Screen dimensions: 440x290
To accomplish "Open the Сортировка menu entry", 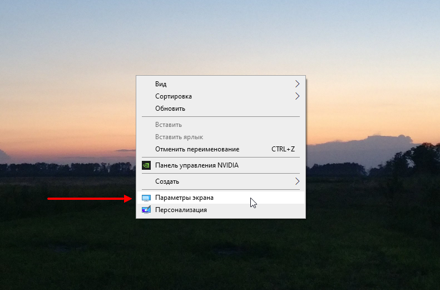I will (221, 96).
